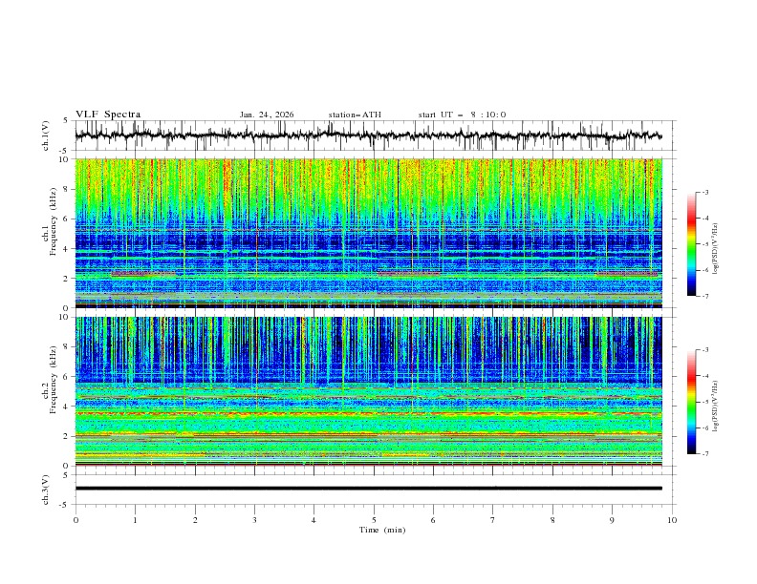Image resolution: width=757 pixels, height=584 pixels.
Task: Click the upper color bar next to ch.1
Action: [x=691, y=244]
